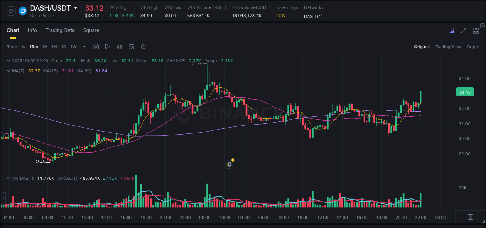Select the 1D timeframe

[x=63, y=46]
